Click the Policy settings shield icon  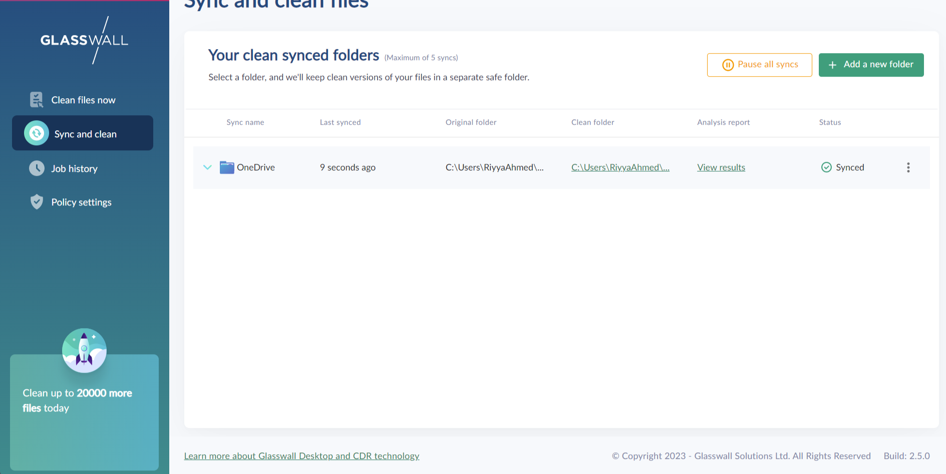tap(37, 202)
